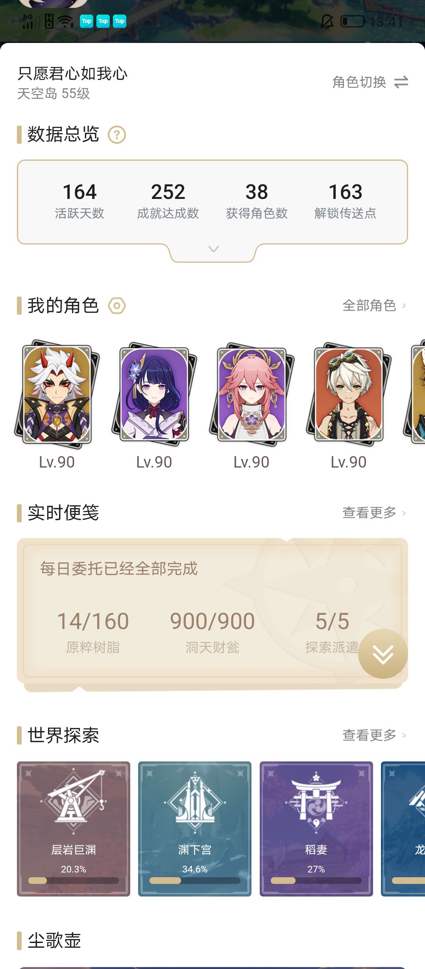Select the pink-haired character card
The image size is (425, 969).
[x=251, y=394]
